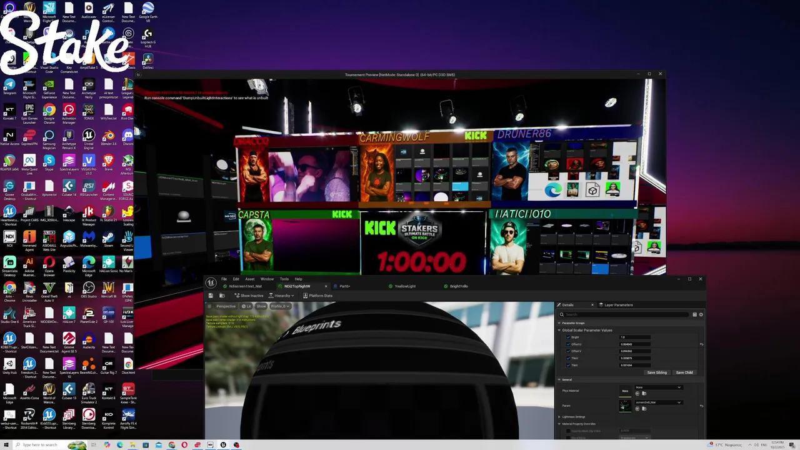Toggle the TilesV parameter checkbox

point(568,365)
